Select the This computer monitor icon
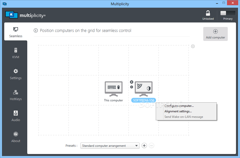 [x=113, y=89]
